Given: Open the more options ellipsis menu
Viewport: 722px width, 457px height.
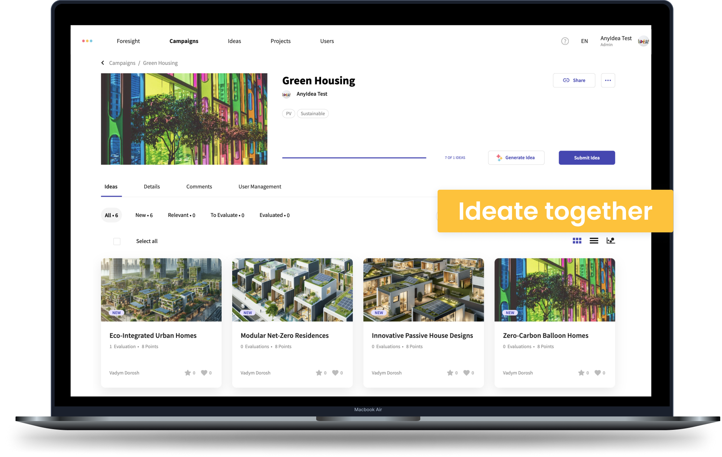Looking at the screenshot, I should [608, 80].
